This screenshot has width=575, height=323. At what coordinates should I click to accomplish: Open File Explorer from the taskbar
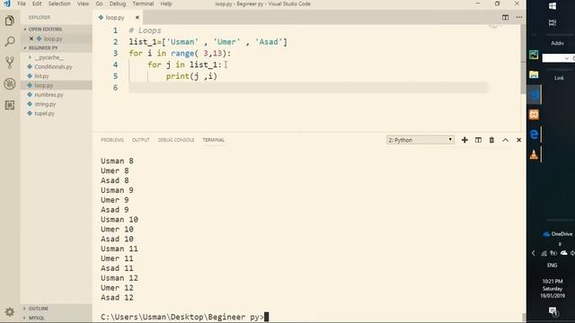click(x=534, y=74)
